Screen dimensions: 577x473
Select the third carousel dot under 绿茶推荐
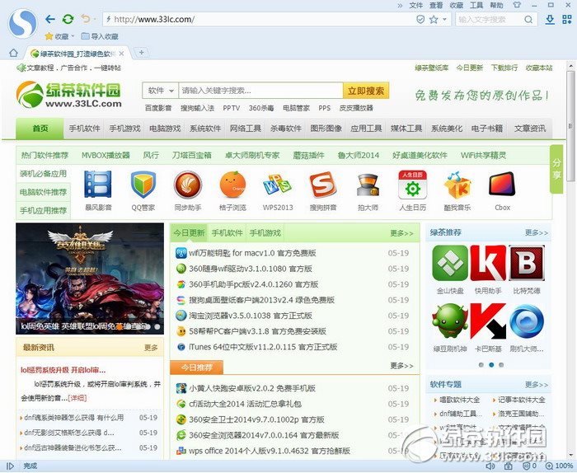501,365
